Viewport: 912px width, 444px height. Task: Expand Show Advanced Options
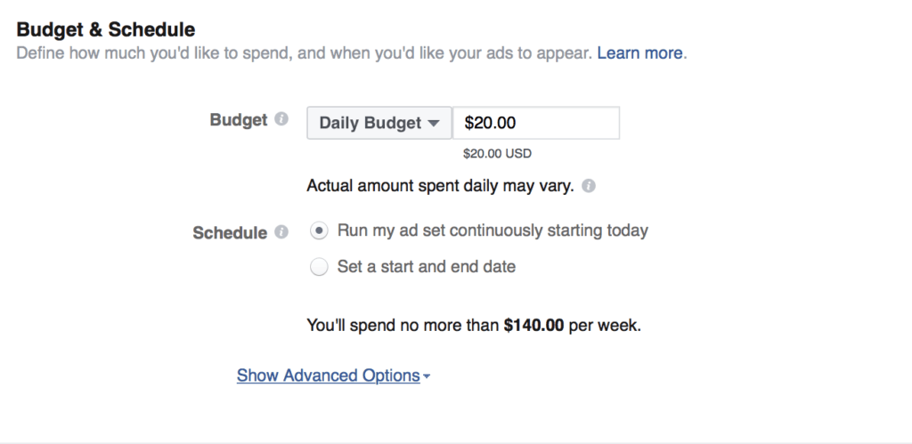(329, 375)
